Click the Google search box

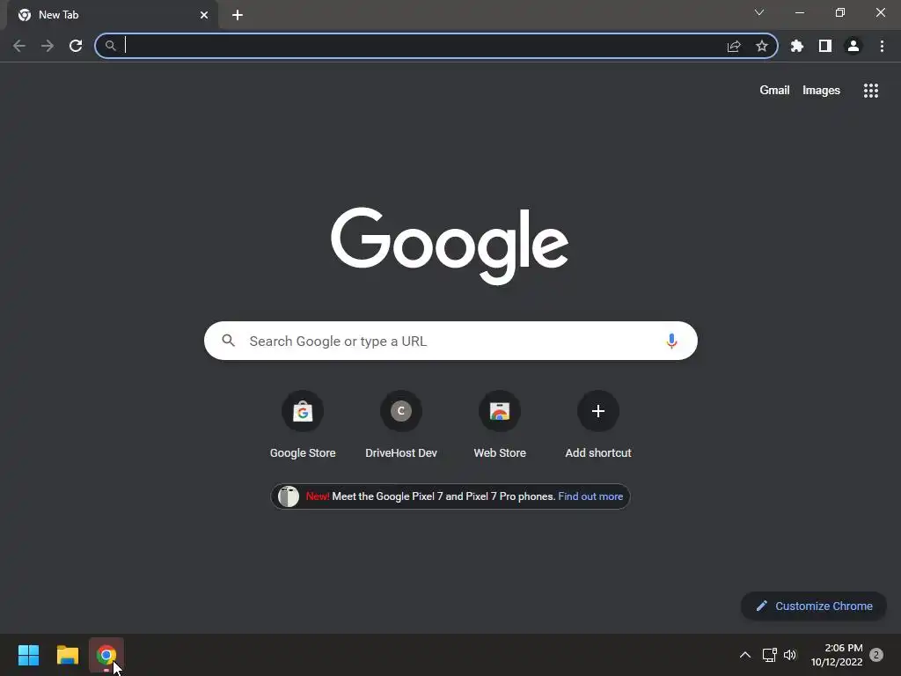[450, 341]
